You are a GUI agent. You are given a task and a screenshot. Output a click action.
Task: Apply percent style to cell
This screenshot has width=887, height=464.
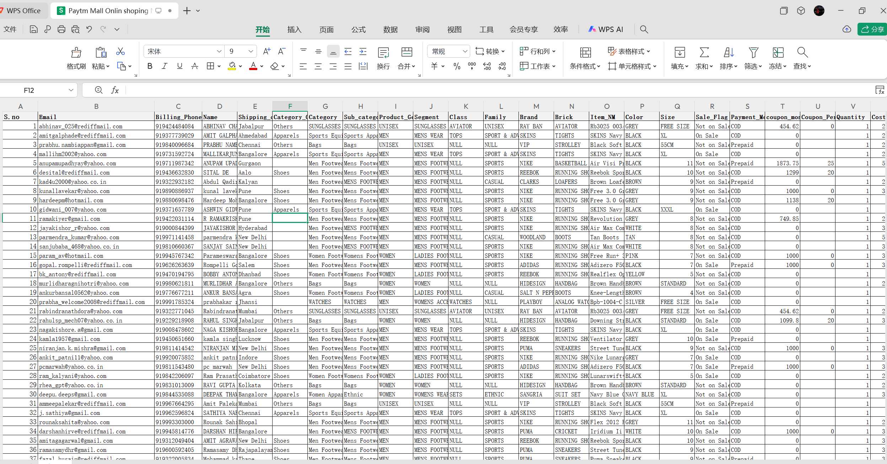(x=457, y=66)
